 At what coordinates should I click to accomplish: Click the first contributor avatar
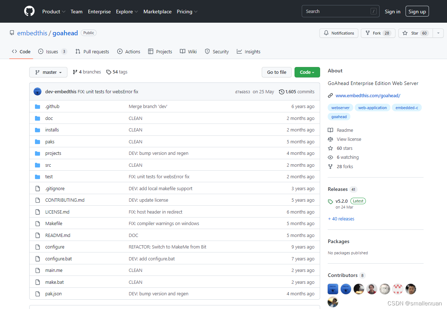click(x=333, y=289)
